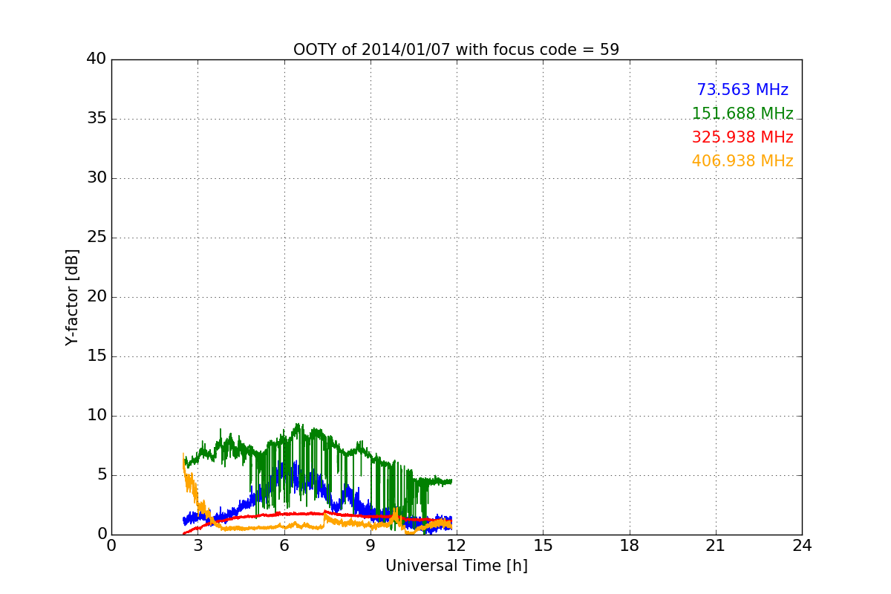
Task: Click the x-axis tick label 6
Action: point(284,546)
